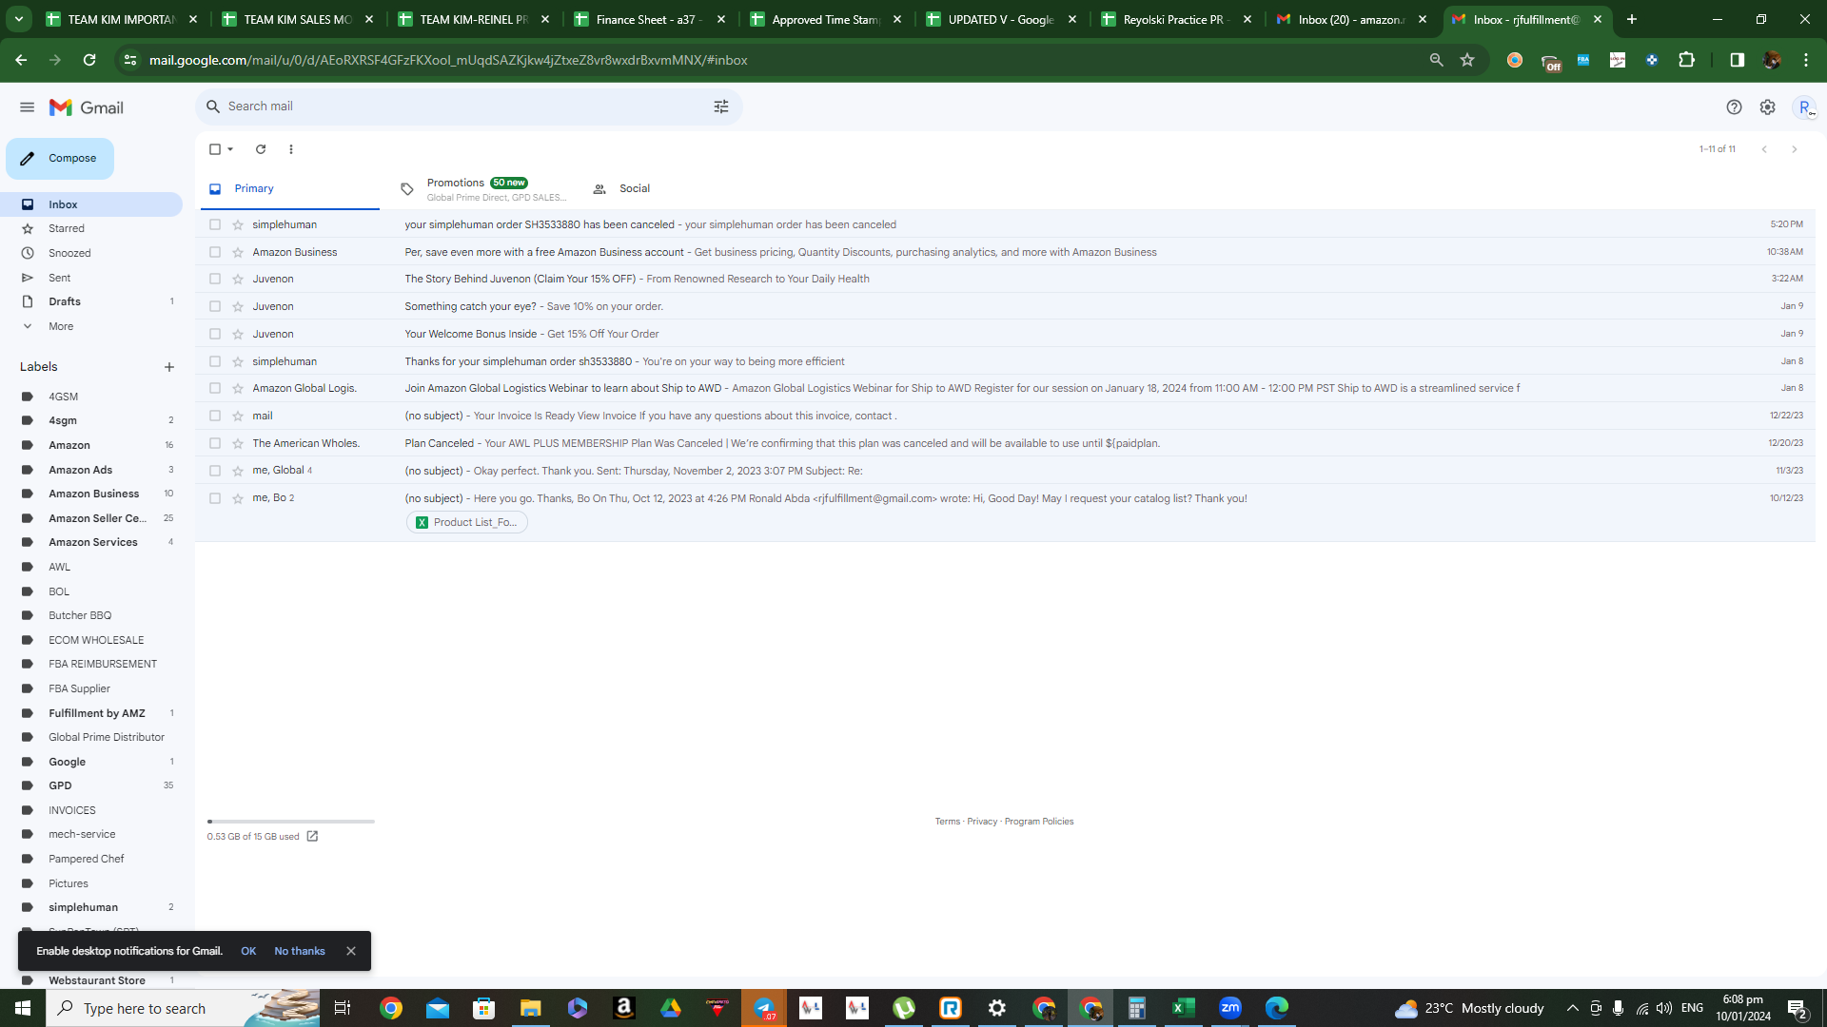Switch to Finance Sheet browser tab

[x=651, y=19]
